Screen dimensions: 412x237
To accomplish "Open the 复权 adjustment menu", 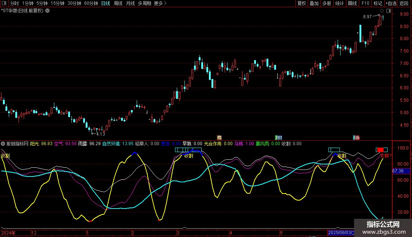I will click(x=302, y=3).
